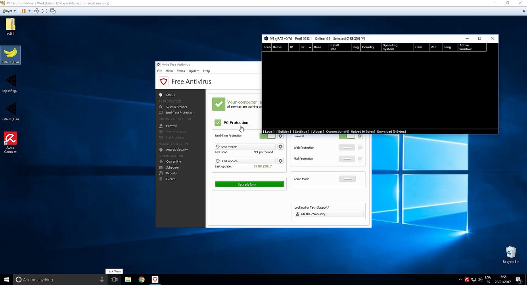527x285 pixels.
Task: Open Real-Time Protection settings gear
Action: [280, 136]
